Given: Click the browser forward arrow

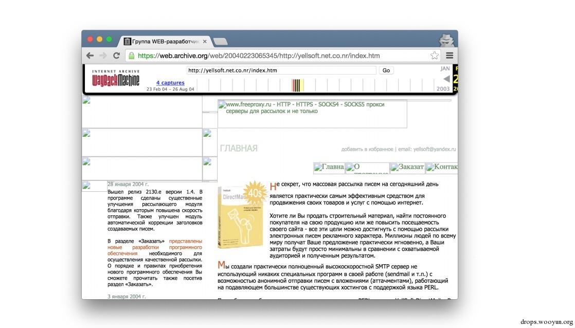Looking at the screenshot, I should click(103, 56).
